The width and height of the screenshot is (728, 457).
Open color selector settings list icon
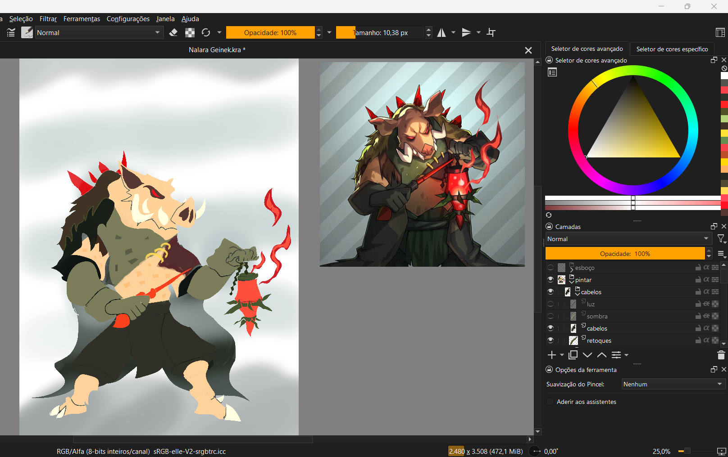pyautogui.click(x=552, y=72)
